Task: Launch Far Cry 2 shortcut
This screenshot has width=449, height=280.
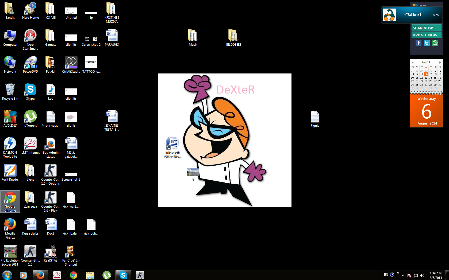Action: [x=71, y=255]
